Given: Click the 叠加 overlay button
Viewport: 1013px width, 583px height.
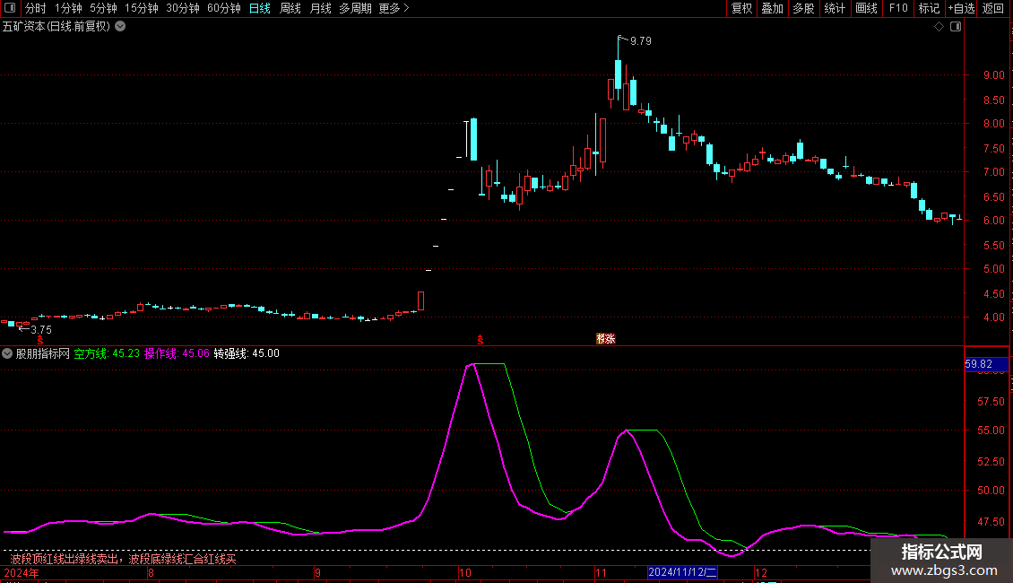Looking at the screenshot, I should [x=772, y=8].
